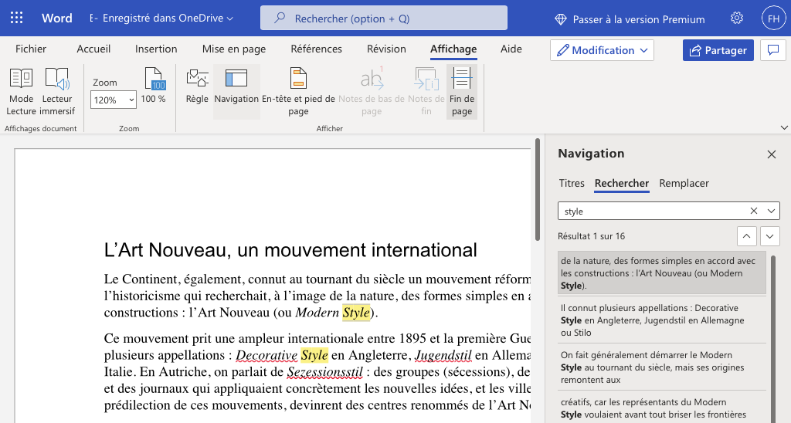The image size is (791, 423).
Task: Click the Premium diamond icon
Action: tap(561, 19)
